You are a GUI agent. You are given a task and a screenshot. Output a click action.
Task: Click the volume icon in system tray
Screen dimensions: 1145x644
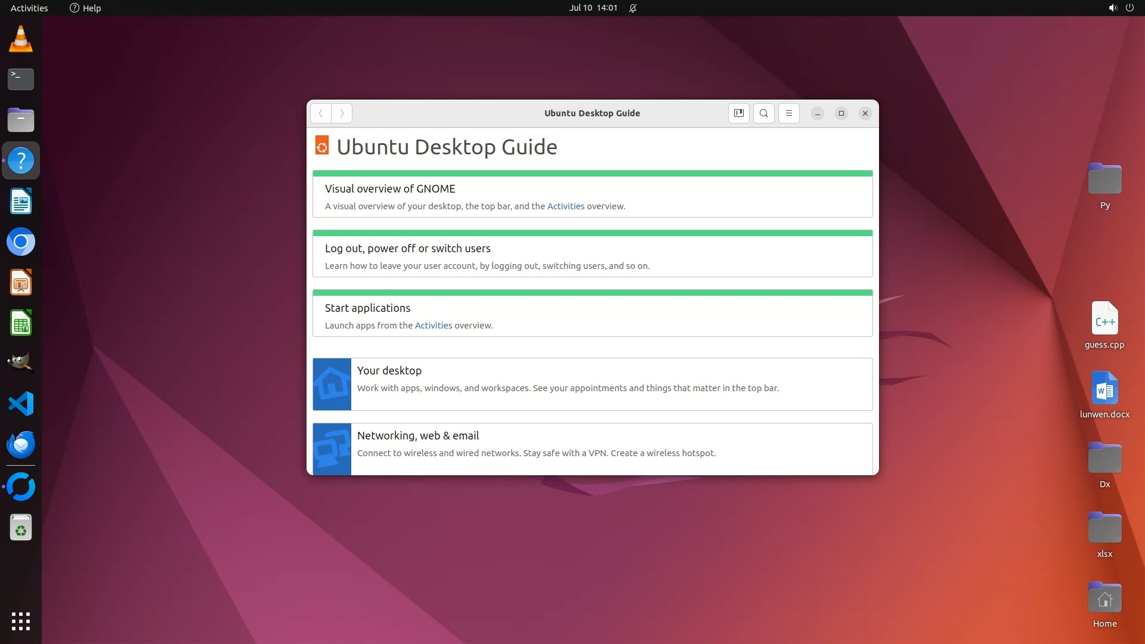click(x=1112, y=8)
